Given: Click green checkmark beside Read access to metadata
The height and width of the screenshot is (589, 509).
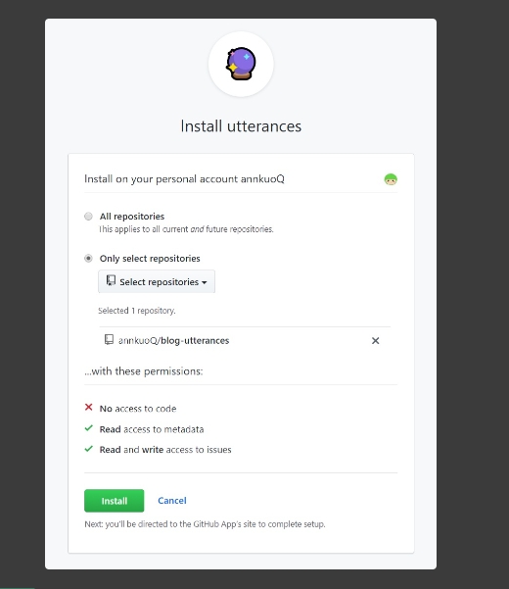Looking at the screenshot, I should (88, 428).
